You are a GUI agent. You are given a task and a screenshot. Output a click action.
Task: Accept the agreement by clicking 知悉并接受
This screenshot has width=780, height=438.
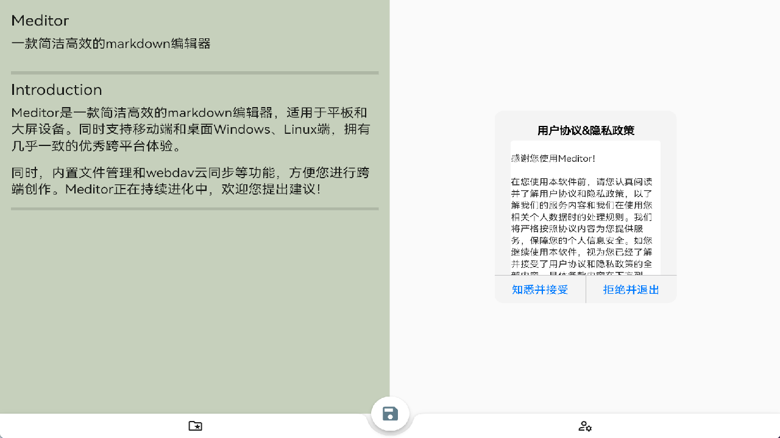click(x=539, y=290)
